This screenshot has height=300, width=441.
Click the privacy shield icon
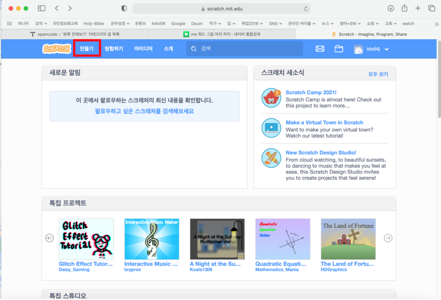(x=124, y=8)
